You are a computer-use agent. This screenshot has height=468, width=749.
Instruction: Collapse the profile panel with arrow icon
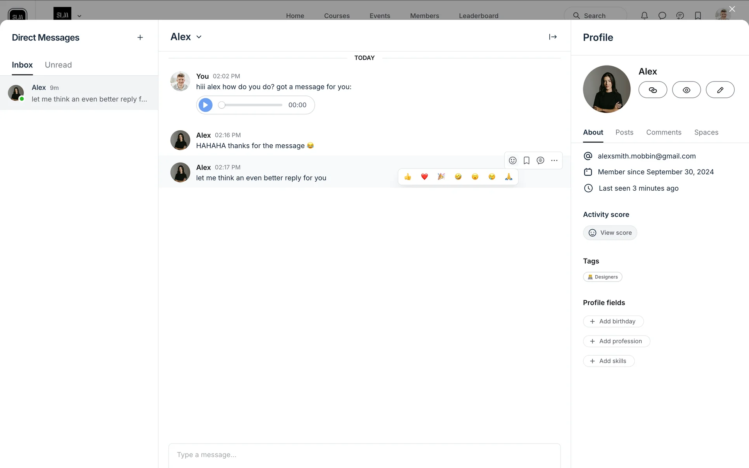[x=553, y=37]
